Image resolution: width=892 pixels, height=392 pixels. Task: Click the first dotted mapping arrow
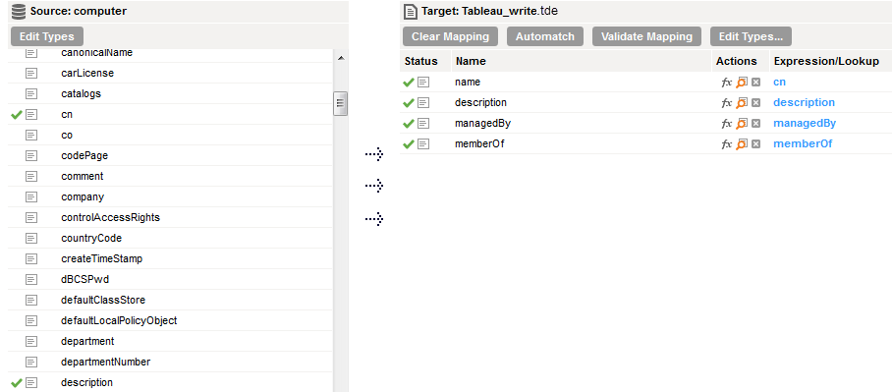[x=373, y=154]
